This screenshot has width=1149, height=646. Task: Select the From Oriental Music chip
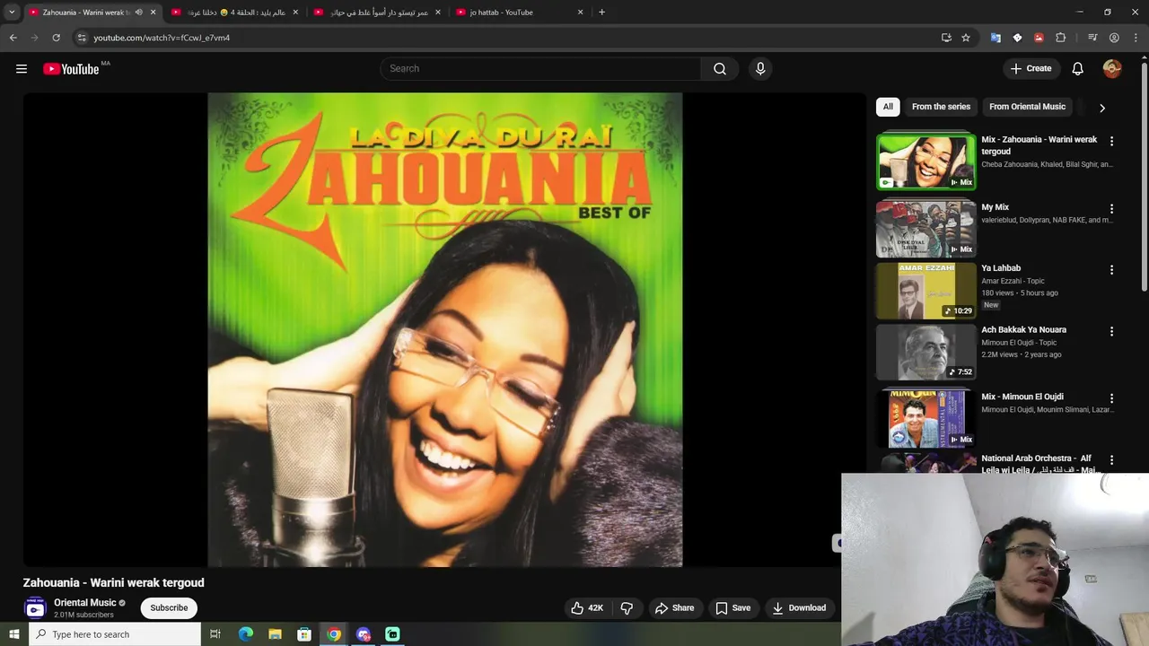(x=1027, y=107)
